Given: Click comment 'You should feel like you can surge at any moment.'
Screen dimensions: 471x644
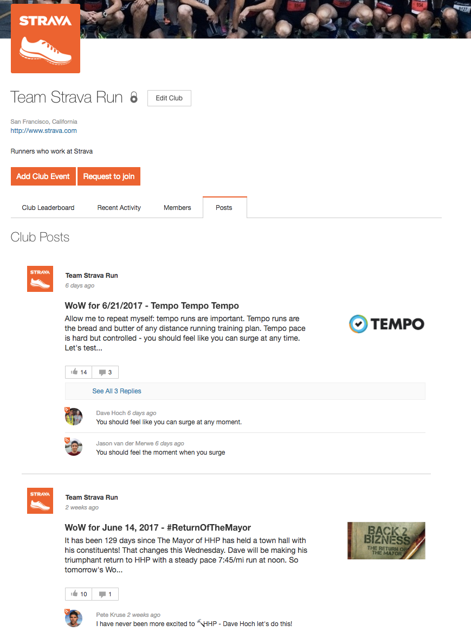Looking at the screenshot, I should pyautogui.click(x=169, y=422).
